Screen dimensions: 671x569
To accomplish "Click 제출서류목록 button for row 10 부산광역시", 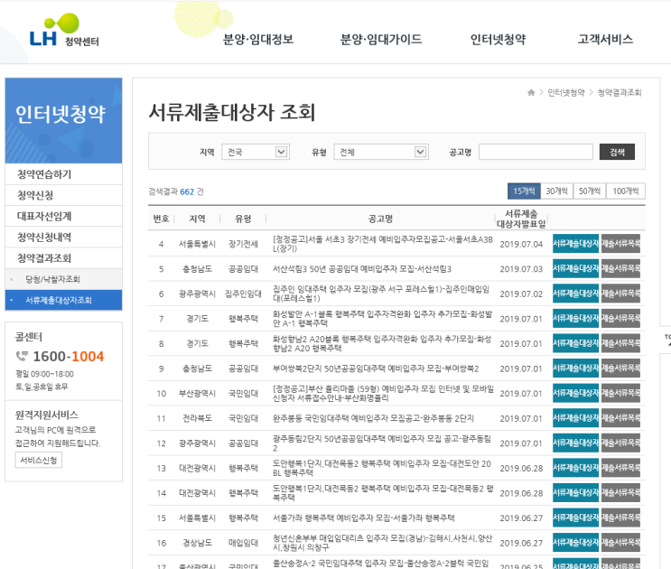I will (620, 393).
